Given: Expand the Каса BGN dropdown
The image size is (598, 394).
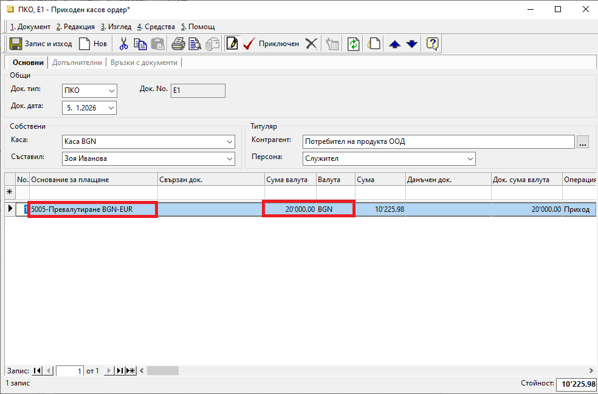Looking at the screenshot, I should pyautogui.click(x=229, y=141).
